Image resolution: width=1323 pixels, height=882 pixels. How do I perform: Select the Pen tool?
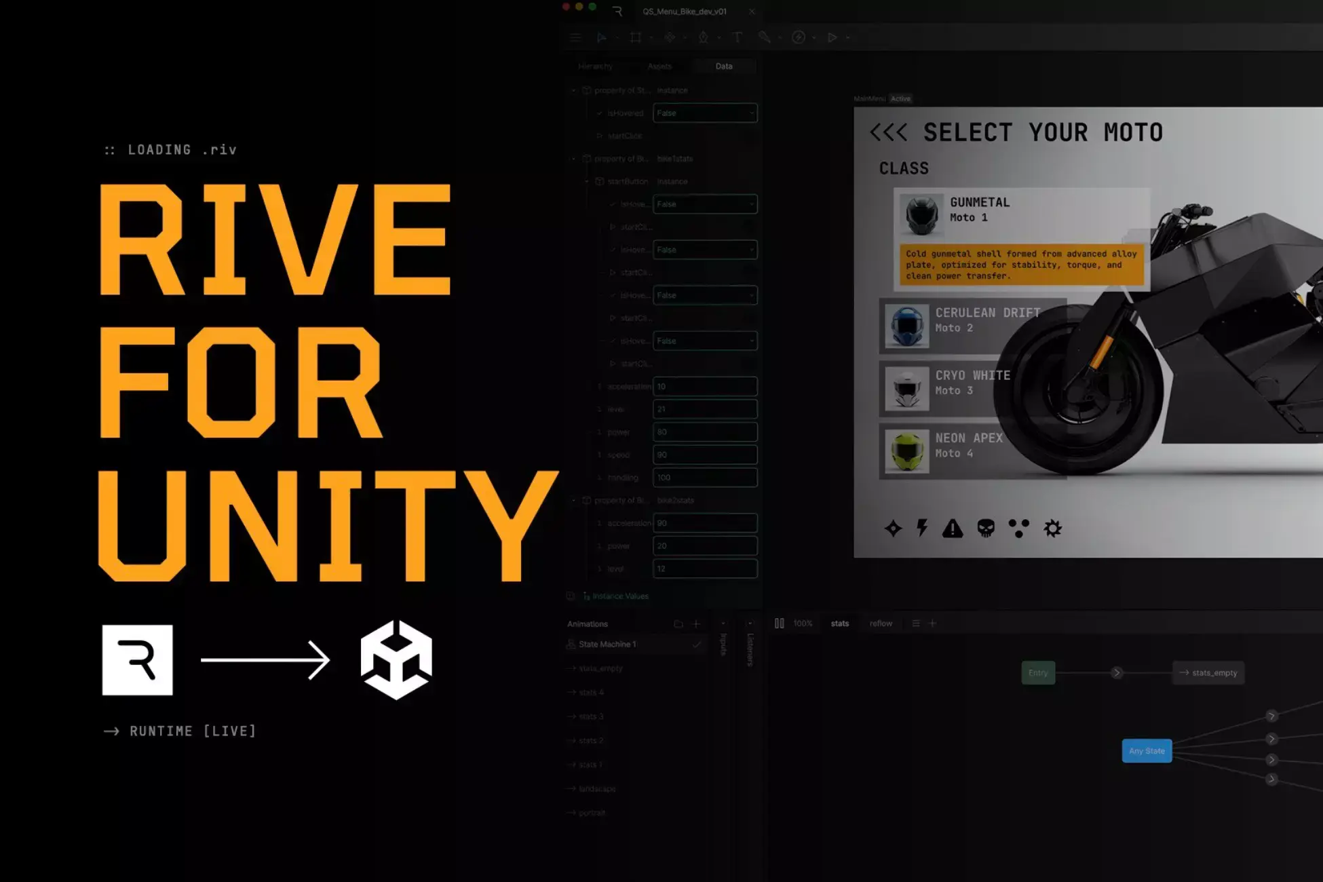click(703, 38)
